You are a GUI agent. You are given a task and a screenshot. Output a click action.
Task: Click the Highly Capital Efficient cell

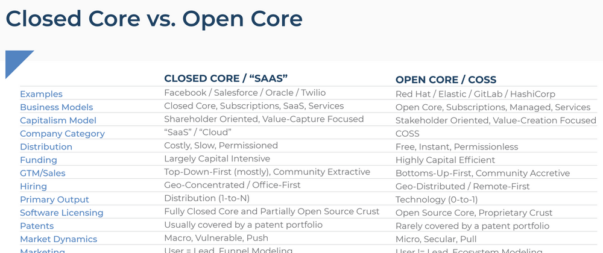pyautogui.click(x=446, y=160)
